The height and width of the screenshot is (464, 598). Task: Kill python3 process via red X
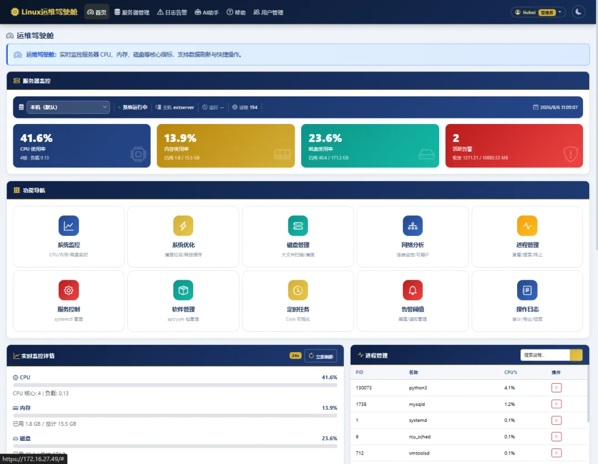tap(556, 388)
